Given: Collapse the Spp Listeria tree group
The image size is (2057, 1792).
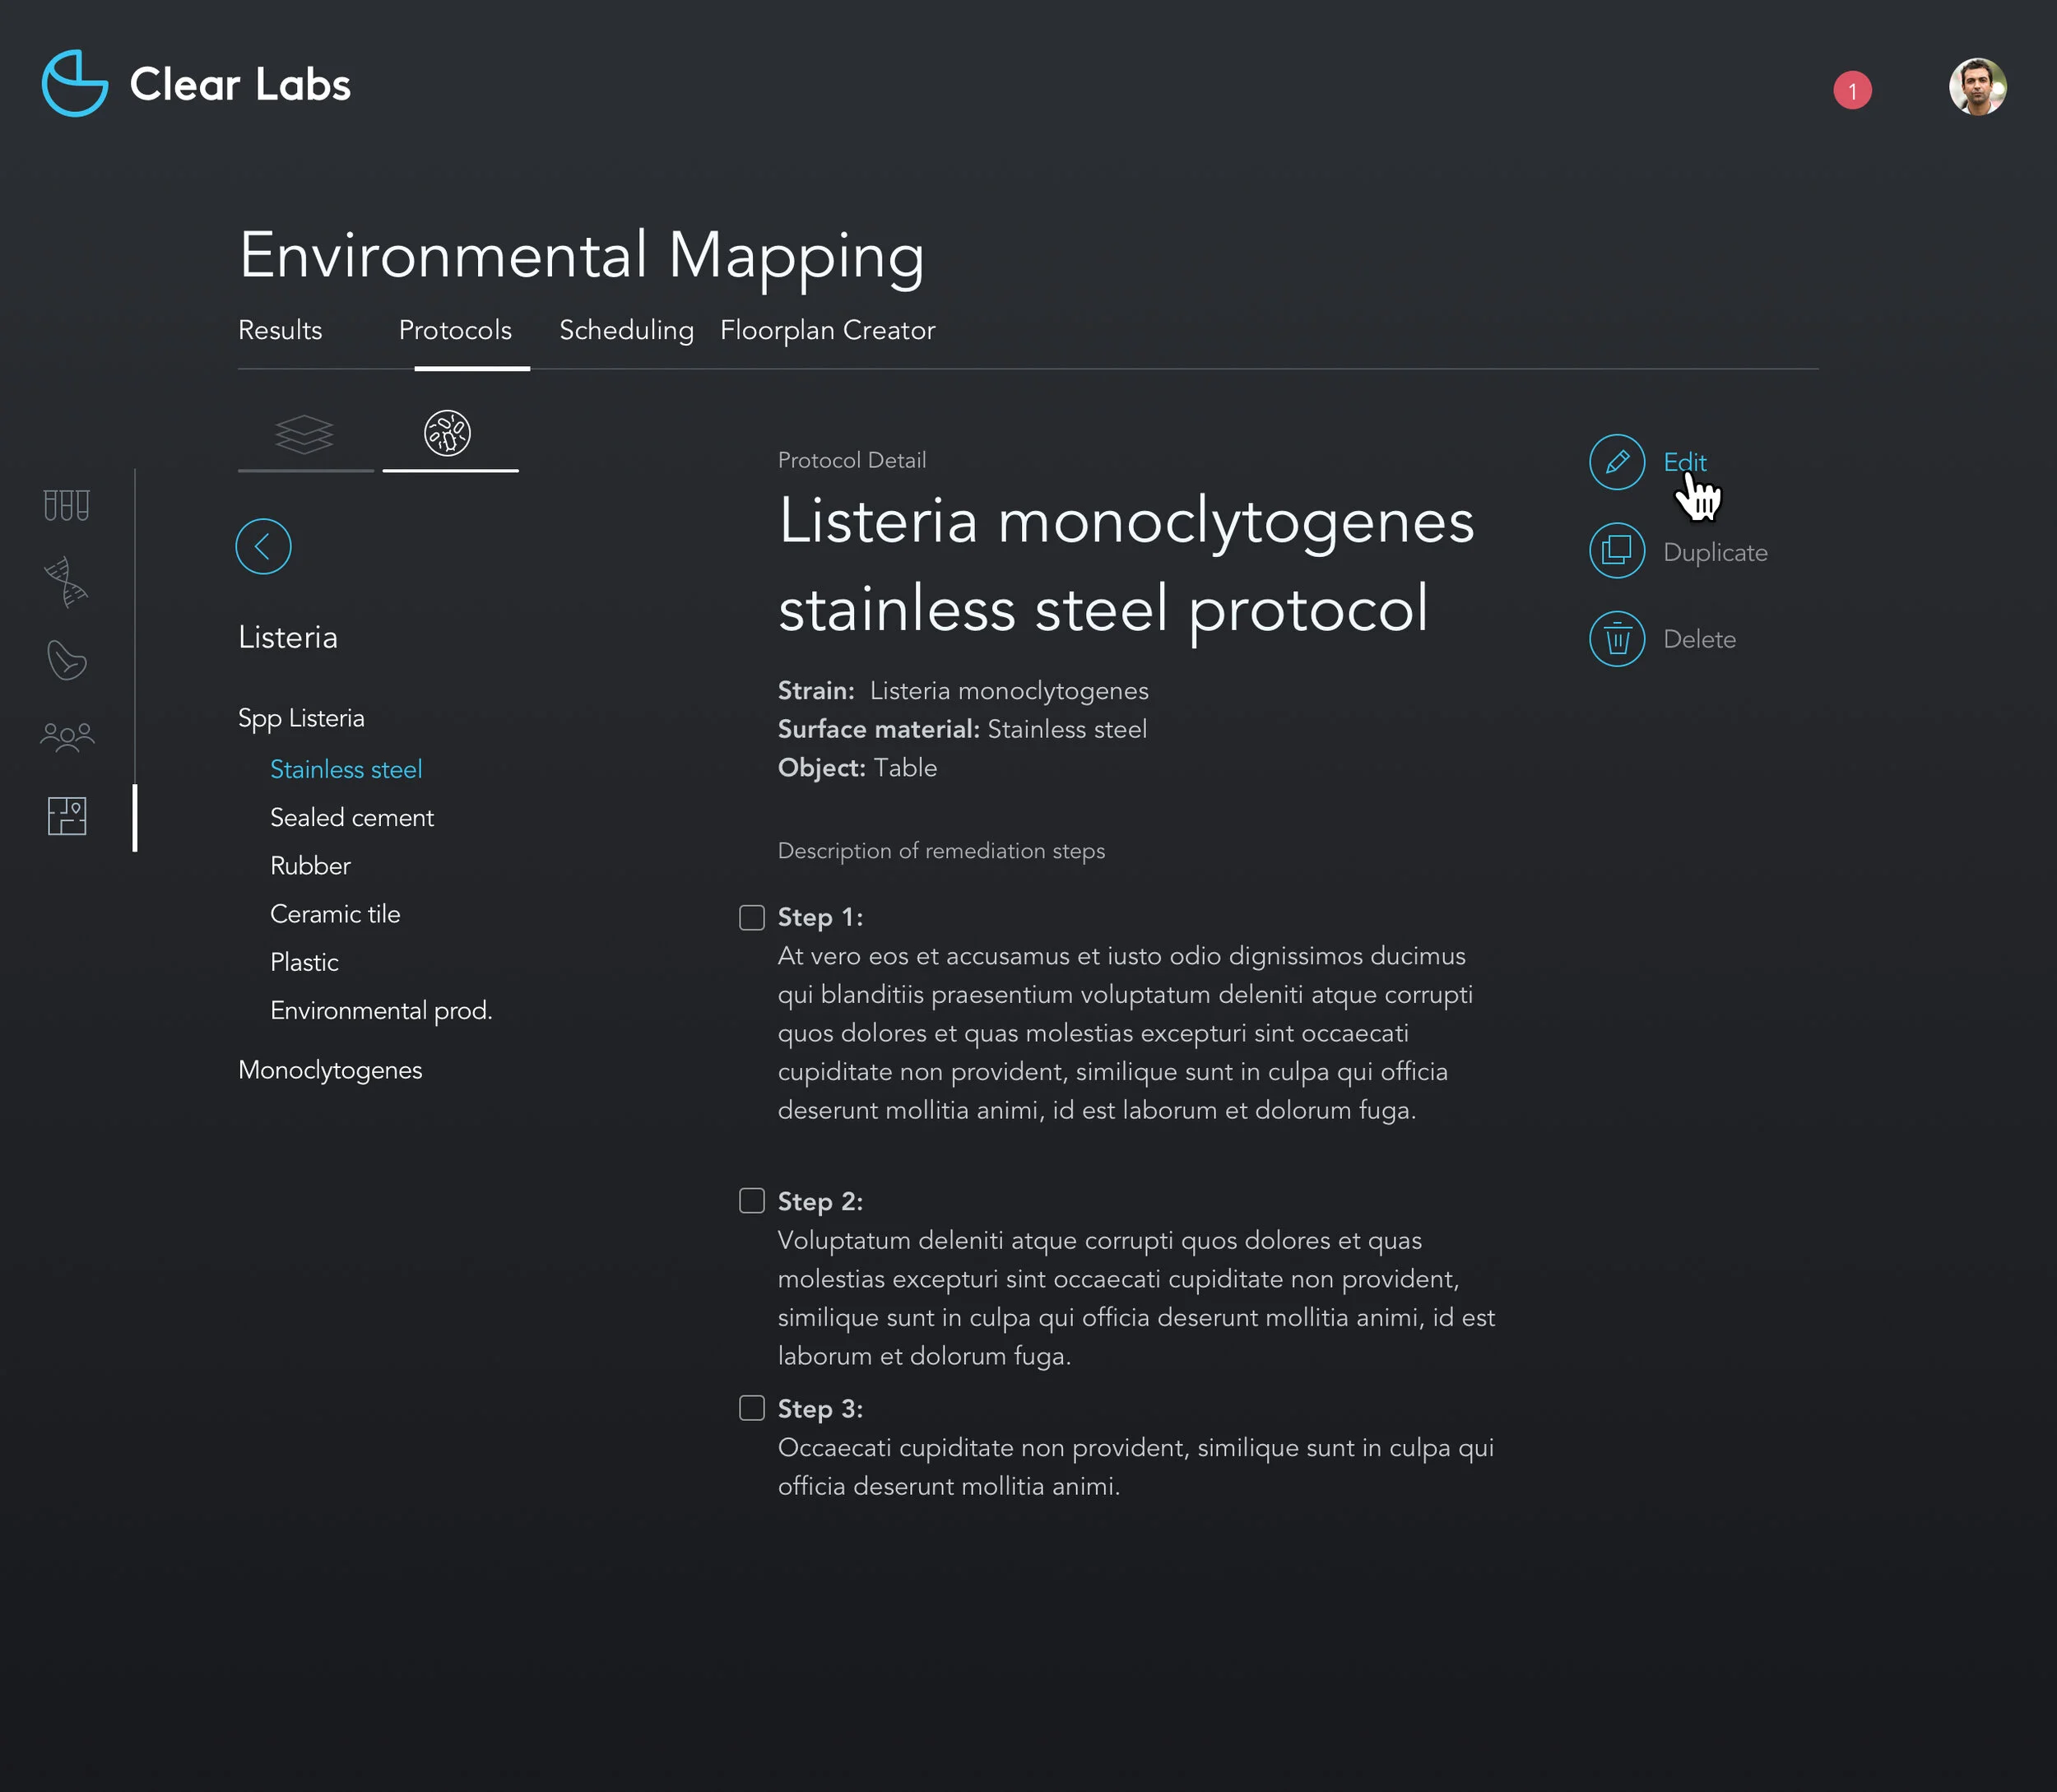Looking at the screenshot, I should 301,718.
